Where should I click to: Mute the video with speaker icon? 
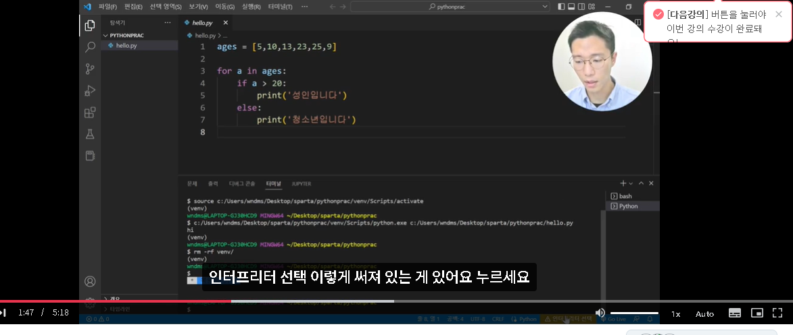point(600,313)
